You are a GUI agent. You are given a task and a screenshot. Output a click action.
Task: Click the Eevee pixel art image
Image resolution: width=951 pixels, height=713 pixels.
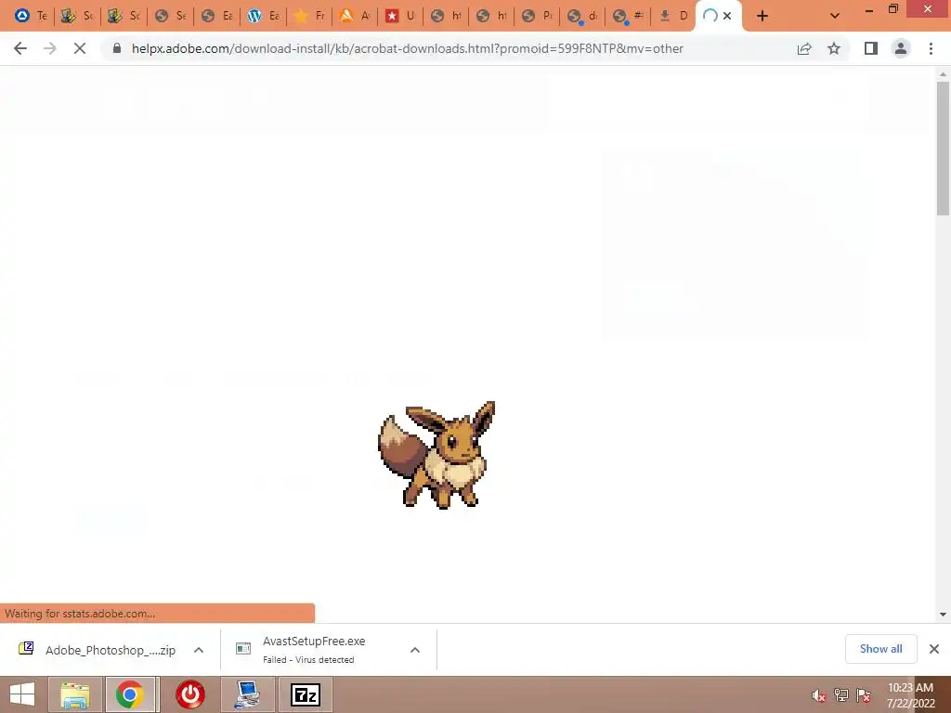point(436,455)
